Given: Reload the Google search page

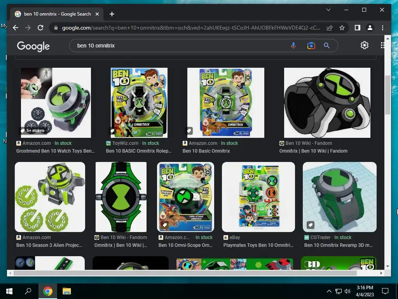Looking at the screenshot, I should tap(40, 28).
